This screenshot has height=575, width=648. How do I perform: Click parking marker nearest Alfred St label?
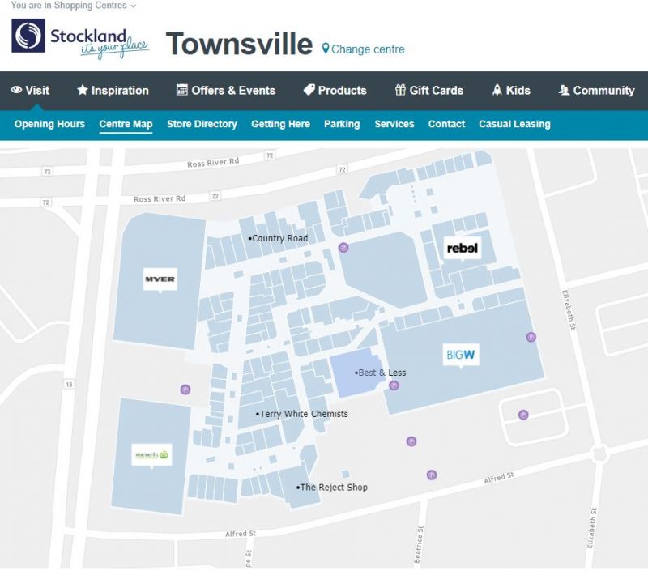pos(432,475)
